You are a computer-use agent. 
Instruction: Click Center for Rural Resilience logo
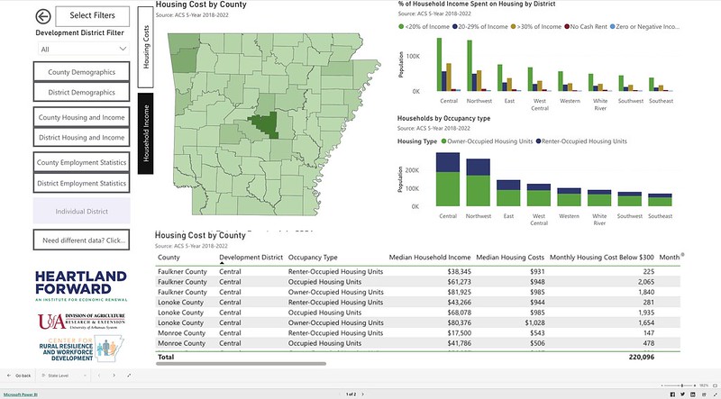click(81, 349)
